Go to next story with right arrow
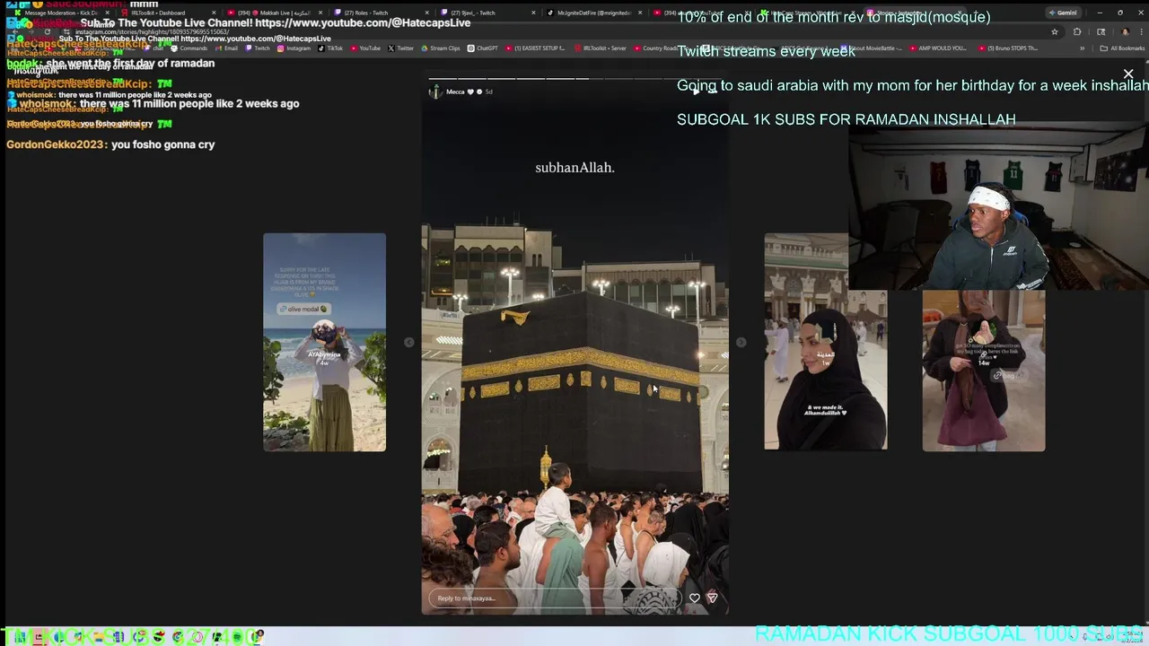Screen dimensions: 1149x646 pyautogui.click(x=741, y=342)
